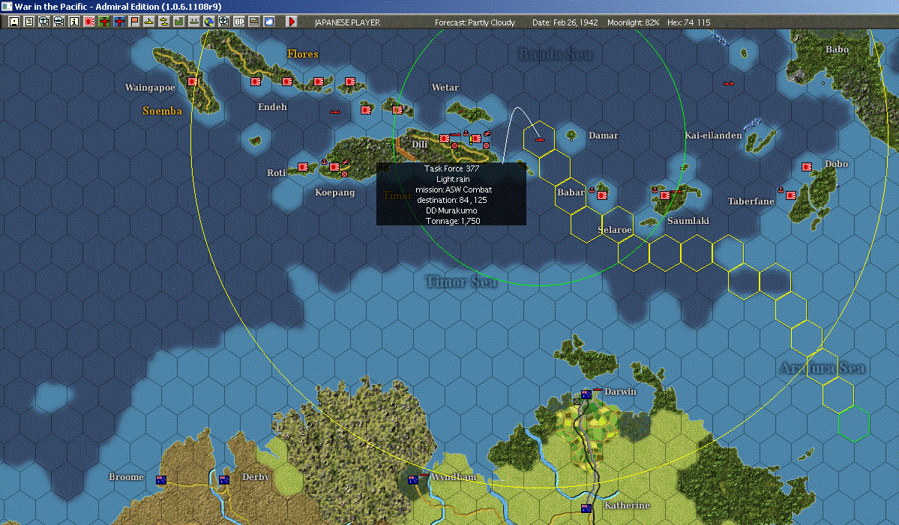Select the Australian flag at Katherine
Viewport: 899px width, 525px height.
[x=586, y=508]
